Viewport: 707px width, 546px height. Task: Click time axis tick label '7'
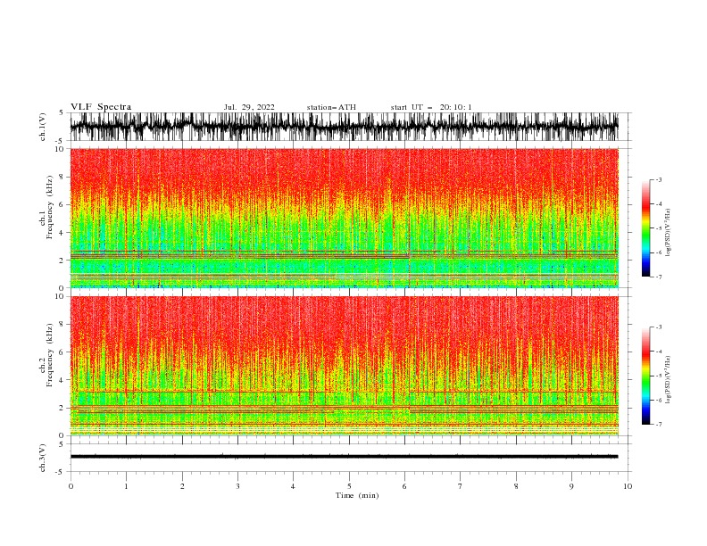click(461, 486)
